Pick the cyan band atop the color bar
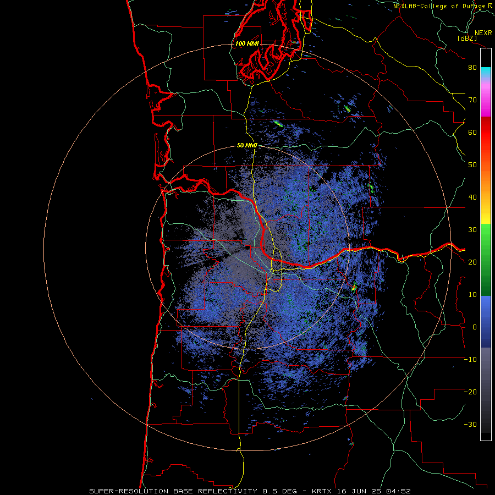Image resolution: width=495 pixels, height=495 pixels. pos(486,72)
